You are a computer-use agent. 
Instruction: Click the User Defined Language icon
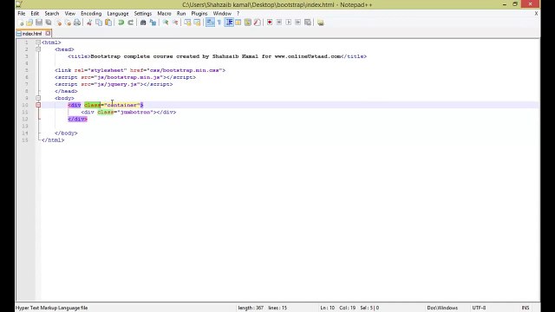tap(238, 23)
